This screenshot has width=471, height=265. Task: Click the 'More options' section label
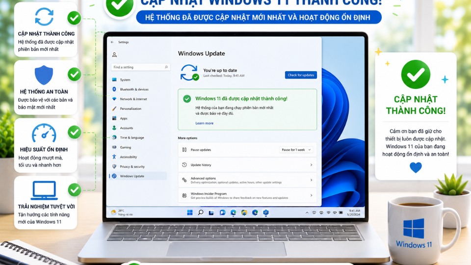coord(187,138)
